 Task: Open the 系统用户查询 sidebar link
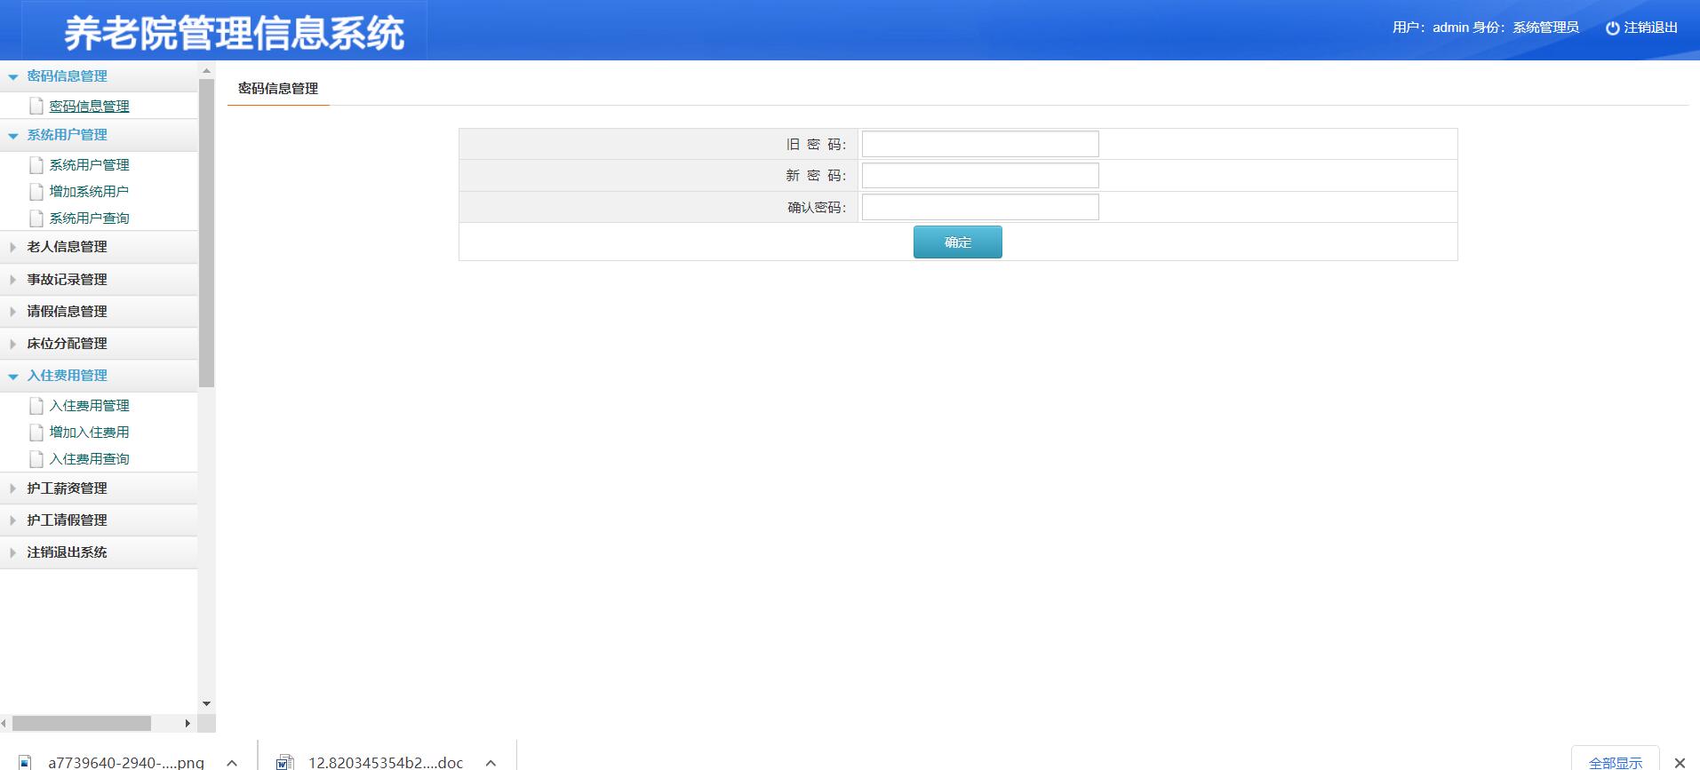point(89,218)
